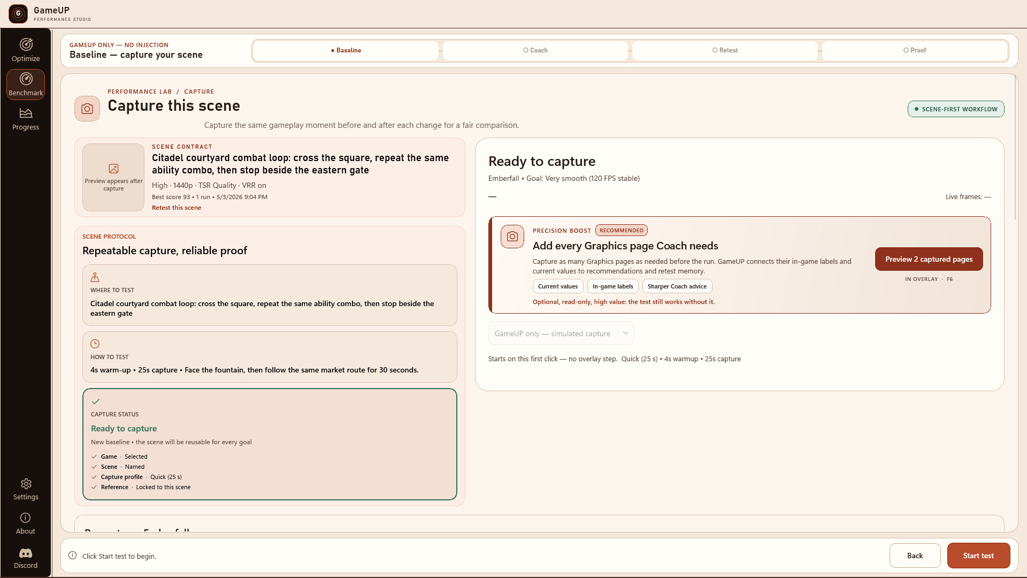This screenshot has width=1027, height=578.
Task: Click the scene preview placeholder thumbnail
Action: click(113, 177)
